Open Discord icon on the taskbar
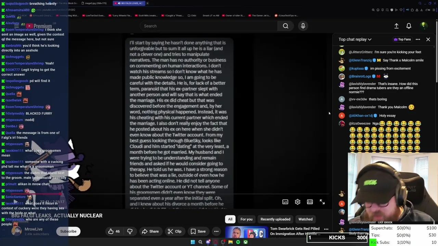 [208, 242]
